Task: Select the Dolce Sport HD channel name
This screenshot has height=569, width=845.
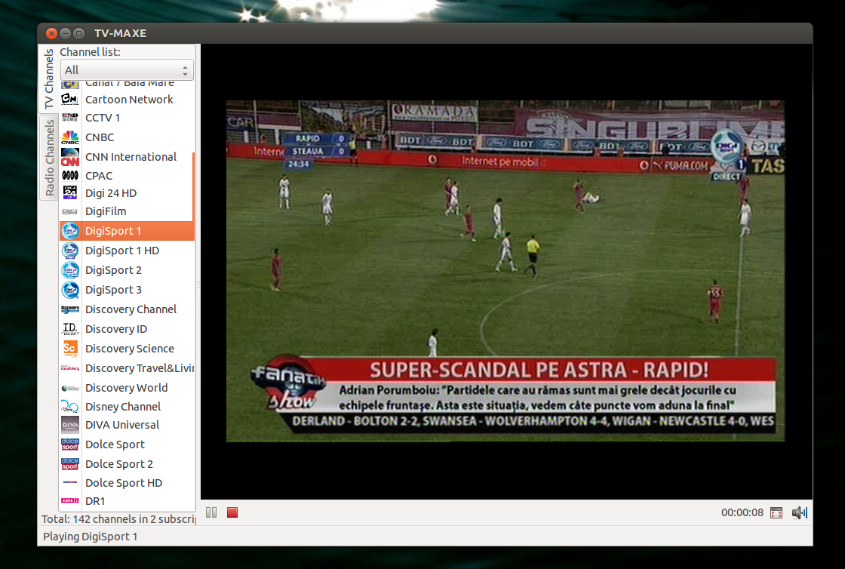Action: (124, 483)
